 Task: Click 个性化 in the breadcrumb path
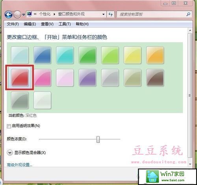[x=45, y=14]
